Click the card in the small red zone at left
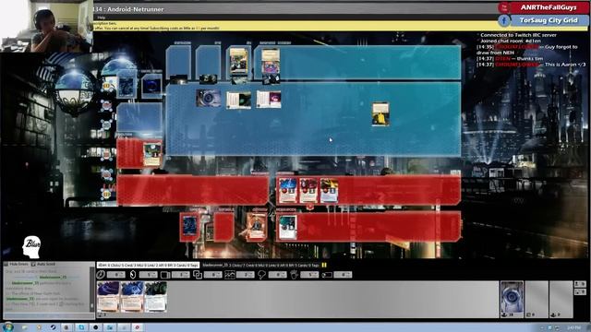Viewport: 591px width, 332px height. tap(152, 154)
